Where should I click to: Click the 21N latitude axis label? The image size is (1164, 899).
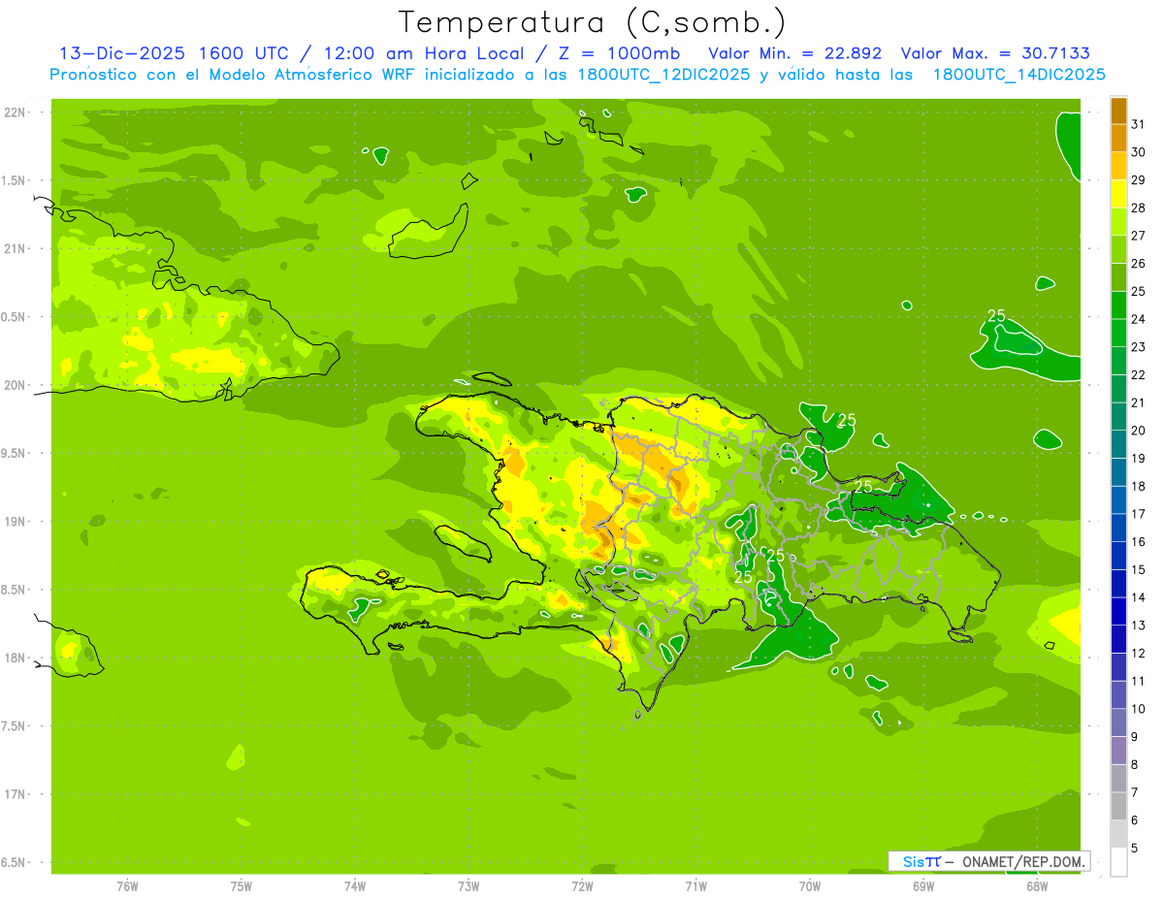click(x=16, y=248)
